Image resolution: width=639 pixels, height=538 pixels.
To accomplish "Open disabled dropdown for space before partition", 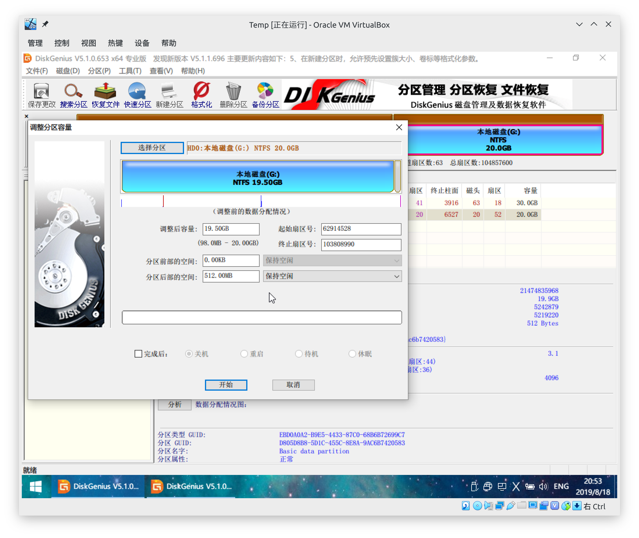I will click(332, 260).
